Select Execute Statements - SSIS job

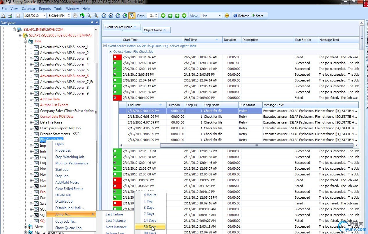[x=60, y=134]
